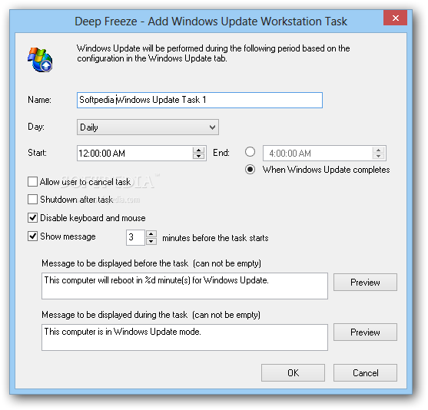Click into the Name text field
The image size is (428, 410).
click(x=200, y=100)
